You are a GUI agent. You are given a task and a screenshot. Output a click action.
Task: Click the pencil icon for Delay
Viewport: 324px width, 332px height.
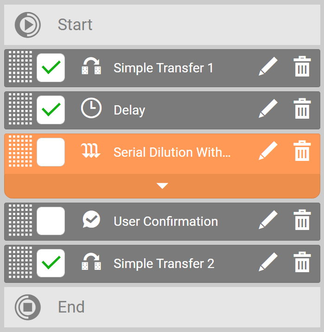point(268,110)
